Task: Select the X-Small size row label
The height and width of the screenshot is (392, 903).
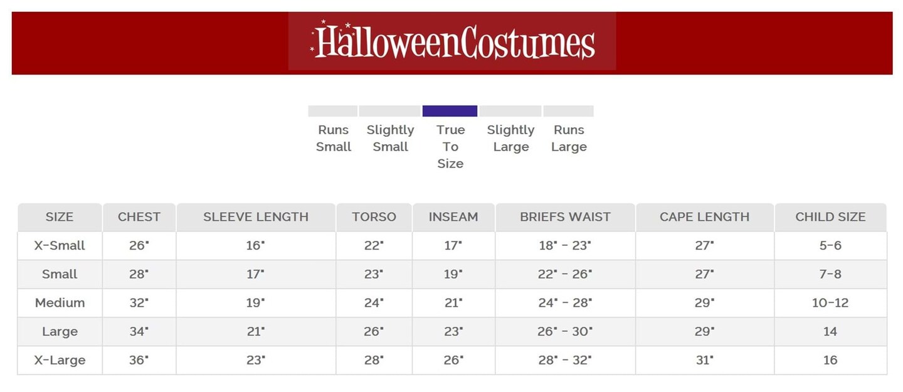Action: click(60, 246)
